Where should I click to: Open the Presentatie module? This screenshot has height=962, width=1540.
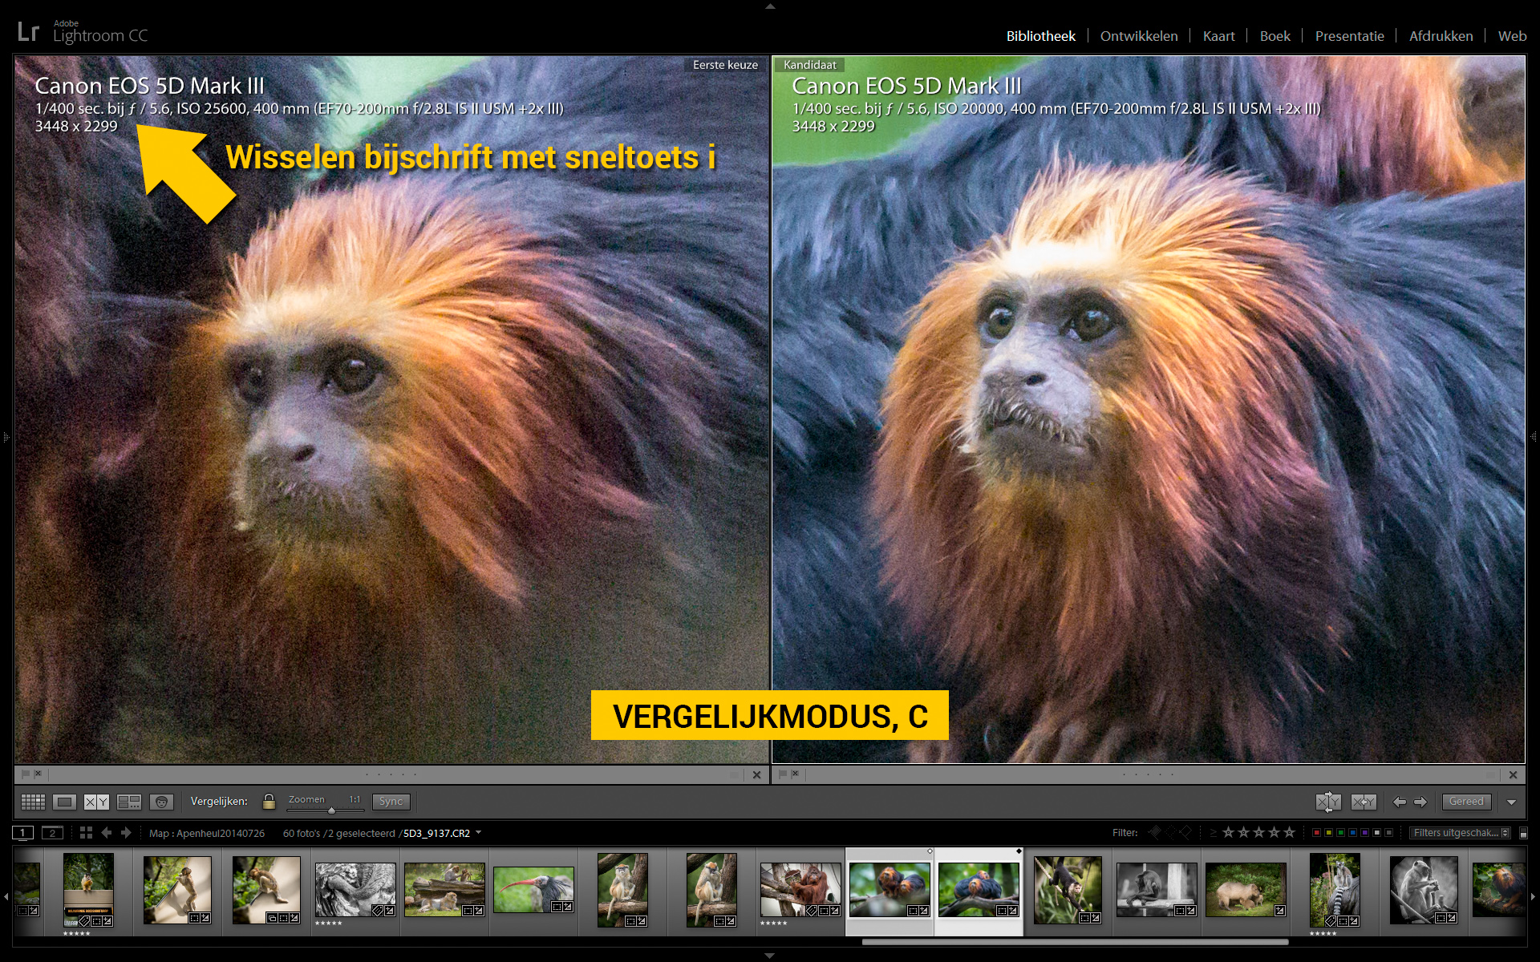1349,35
